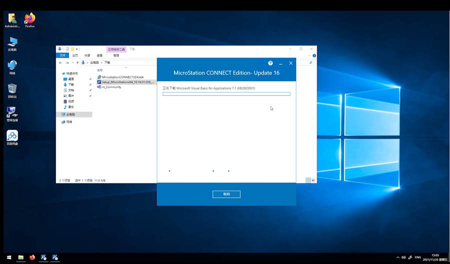Click the help question mark in MicroStation installer
The image size is (450, 264).
(270, 63)
